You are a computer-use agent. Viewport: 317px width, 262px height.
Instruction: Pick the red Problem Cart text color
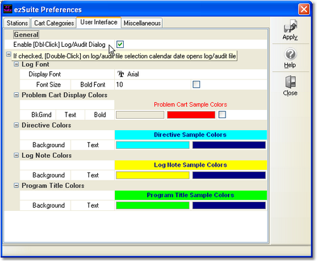(x=191, y=115)
